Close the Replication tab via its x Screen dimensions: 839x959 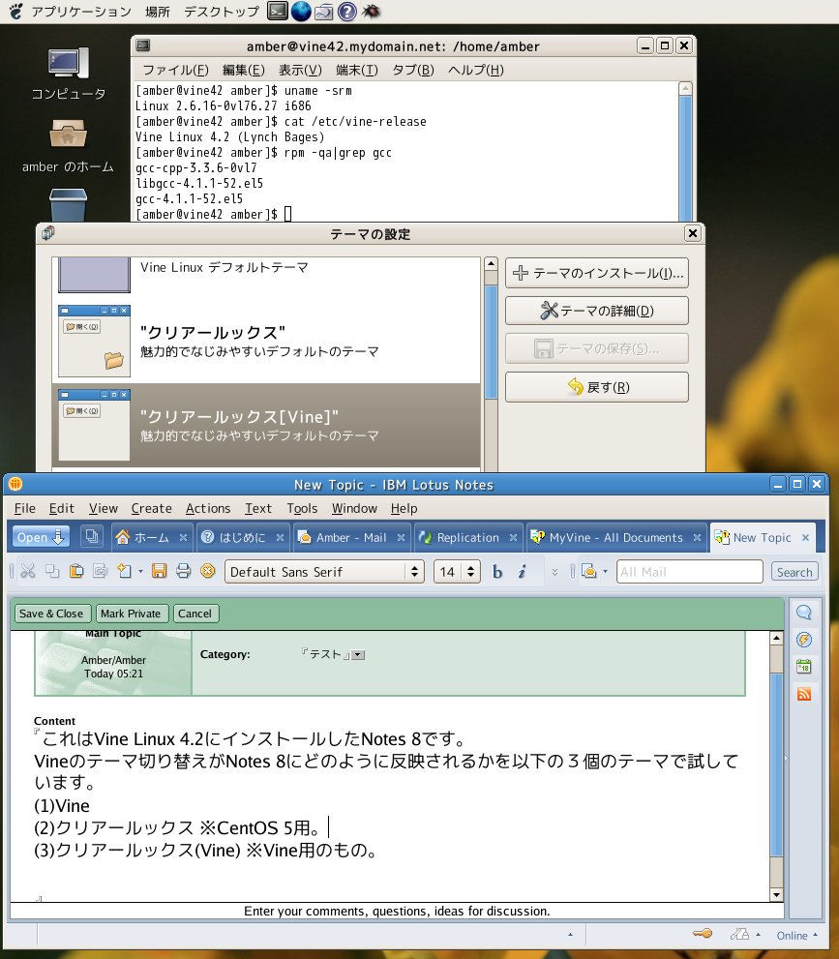[x=513, y=538]
